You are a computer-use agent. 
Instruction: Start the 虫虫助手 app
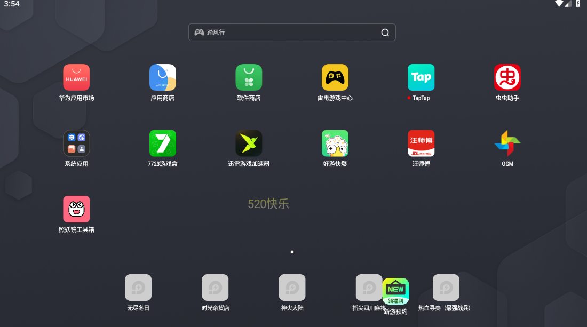pyautogui.click(x=507, y=77)
